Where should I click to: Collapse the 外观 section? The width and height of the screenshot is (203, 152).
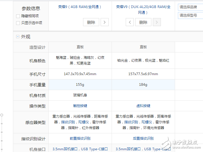coord(18,37)
